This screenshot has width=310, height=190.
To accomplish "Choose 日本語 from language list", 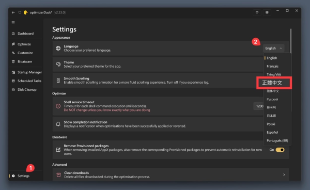I will [277, 116].
